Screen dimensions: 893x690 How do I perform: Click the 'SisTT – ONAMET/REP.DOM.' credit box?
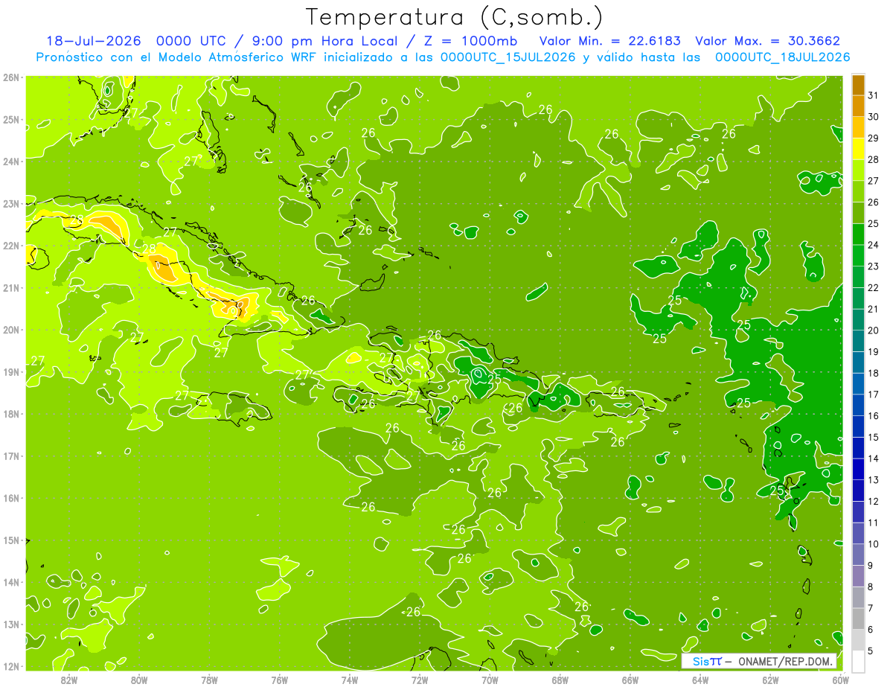tap(759, 661)
